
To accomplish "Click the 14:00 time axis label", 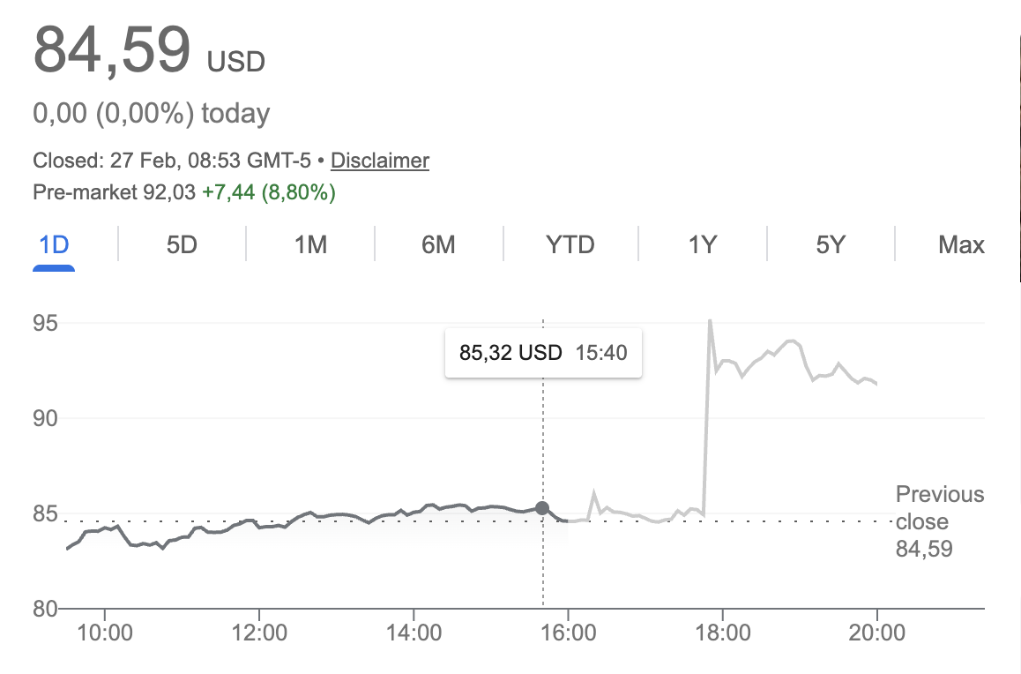I will click(414, 633).
